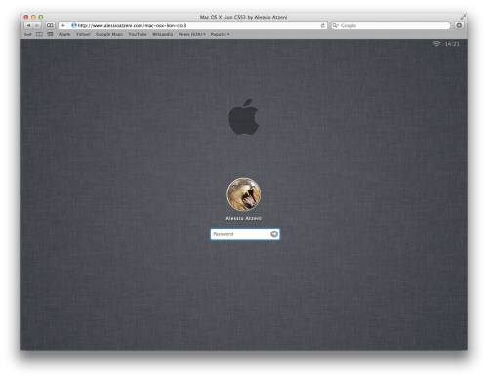Viewport: 488px width, 379px height.
Task: Open the Reading List glasses icon
Action: coord(28,34)
